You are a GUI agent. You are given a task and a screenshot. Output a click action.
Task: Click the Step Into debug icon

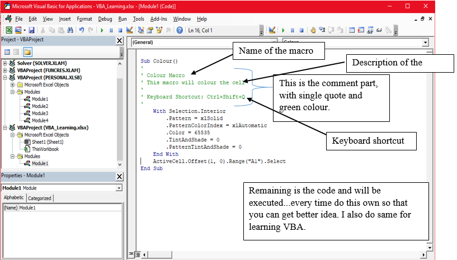point(322,30)
